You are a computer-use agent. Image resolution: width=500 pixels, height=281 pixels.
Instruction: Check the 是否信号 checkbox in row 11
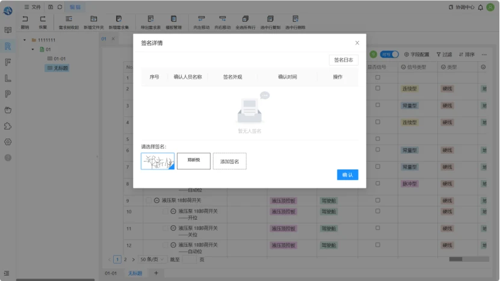(x=377, y=228)
